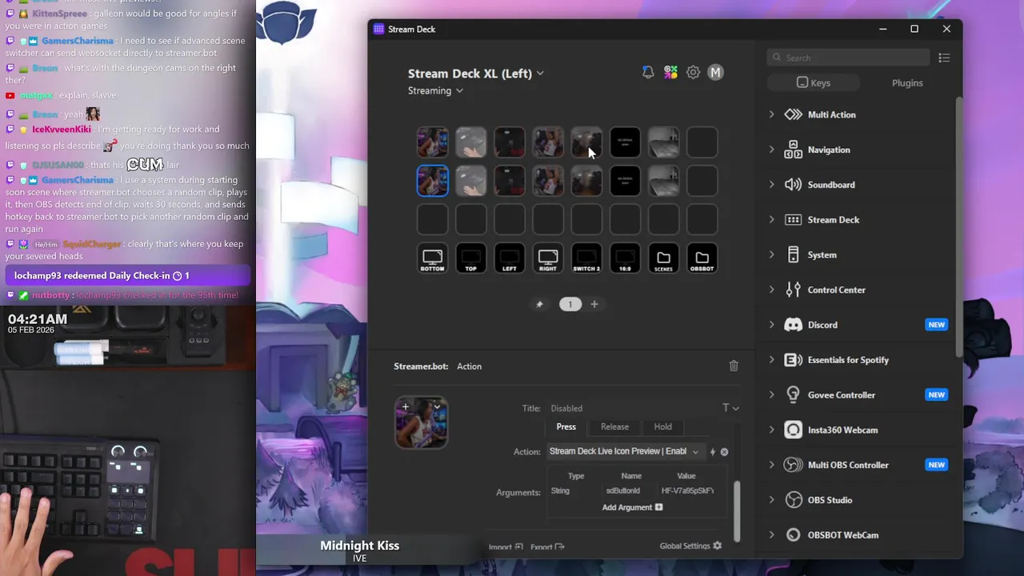Image resolution: width=1024 pixels, height=576 pixels.
Task: Open Stream Deck preferences gear
Action: pyautogui.click(x=693, y=72)
